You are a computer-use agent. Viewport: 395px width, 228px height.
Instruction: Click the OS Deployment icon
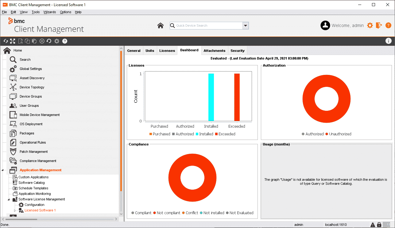(13, 124)
